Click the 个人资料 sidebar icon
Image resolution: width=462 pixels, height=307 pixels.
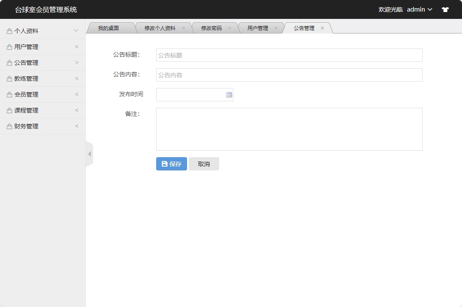pos(9,30)
